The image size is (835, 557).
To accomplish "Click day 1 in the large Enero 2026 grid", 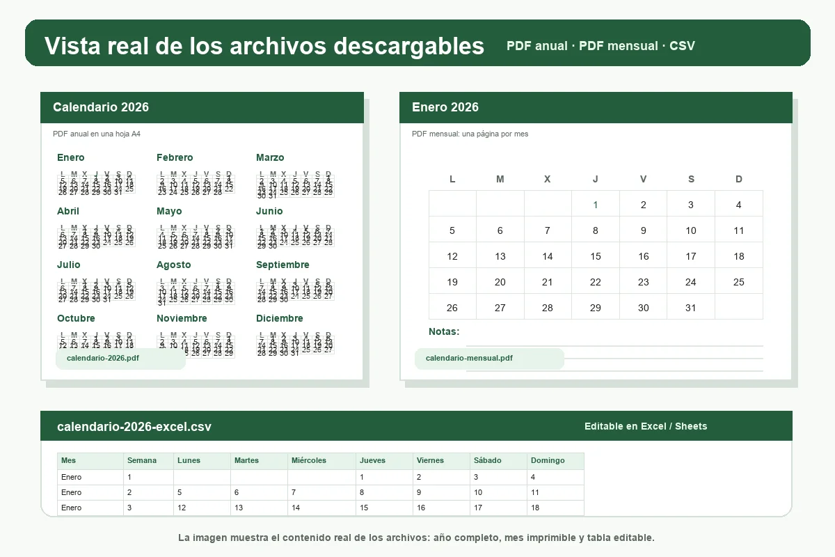I will coord(596,205).
